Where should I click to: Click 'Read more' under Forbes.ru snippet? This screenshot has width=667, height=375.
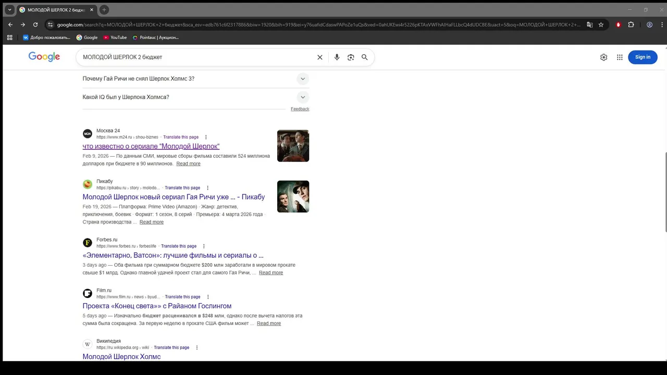click(x=271, y=272)
